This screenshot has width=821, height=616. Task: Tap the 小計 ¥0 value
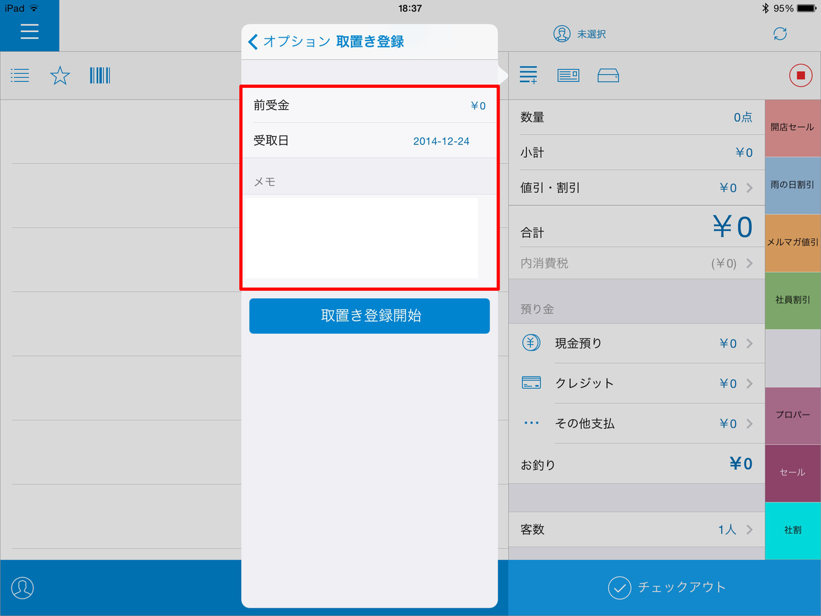[744, 153]
